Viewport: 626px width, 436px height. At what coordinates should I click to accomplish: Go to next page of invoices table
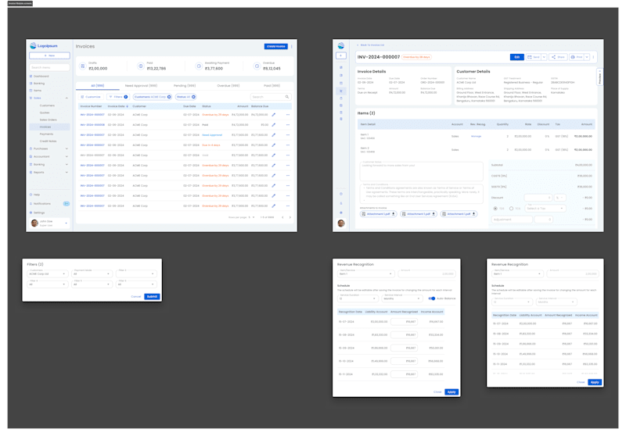pos(290,217)
